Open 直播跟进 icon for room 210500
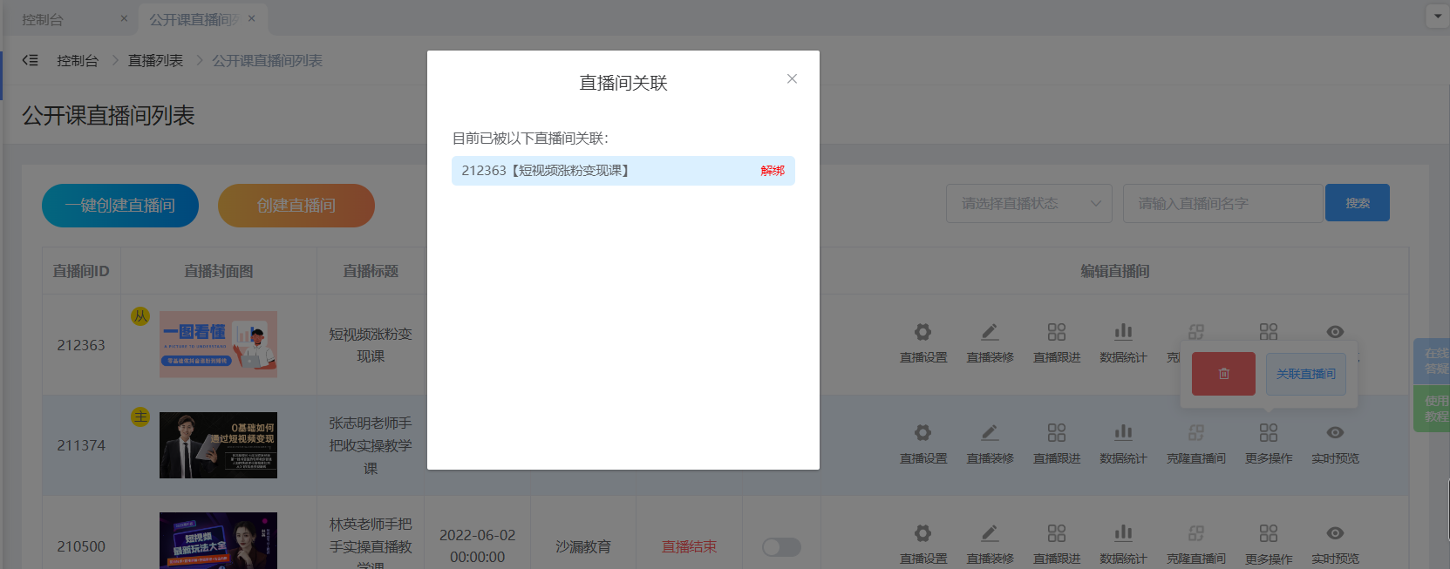Image resolution: width=1450 pixels, height=569 pixels. pos(1057,533)
